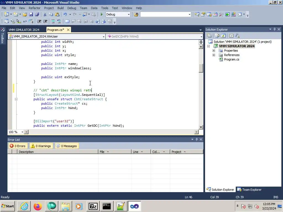
Task: Sort Error List by Project column
Action: pos(187,152)
